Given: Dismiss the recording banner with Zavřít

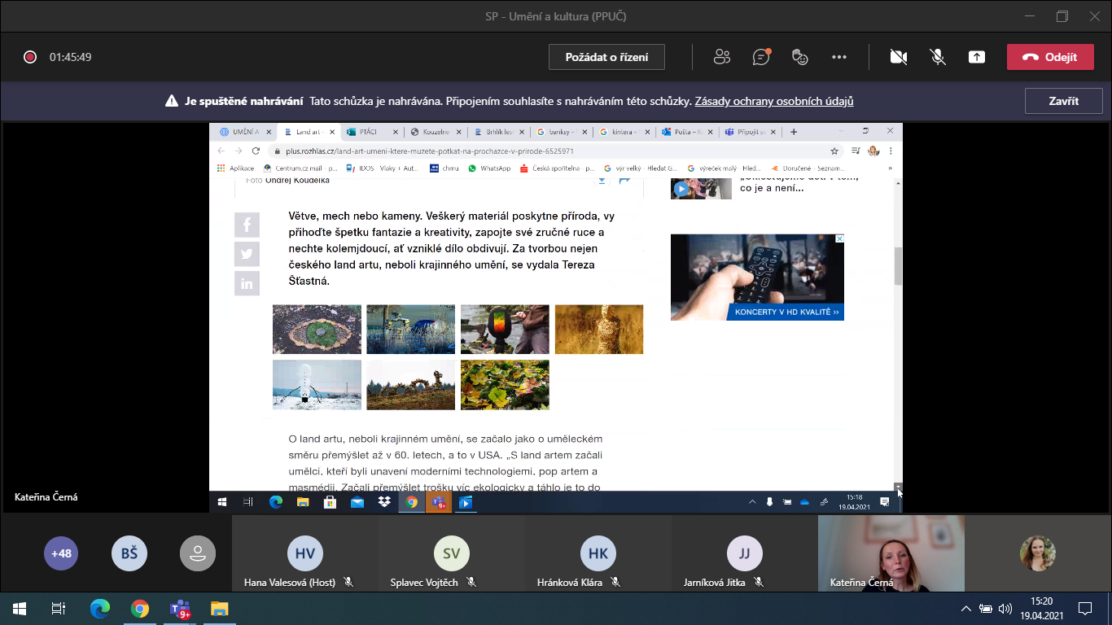Looking at the screenshot, I should pyautogui.click(x=1063, y=101).
